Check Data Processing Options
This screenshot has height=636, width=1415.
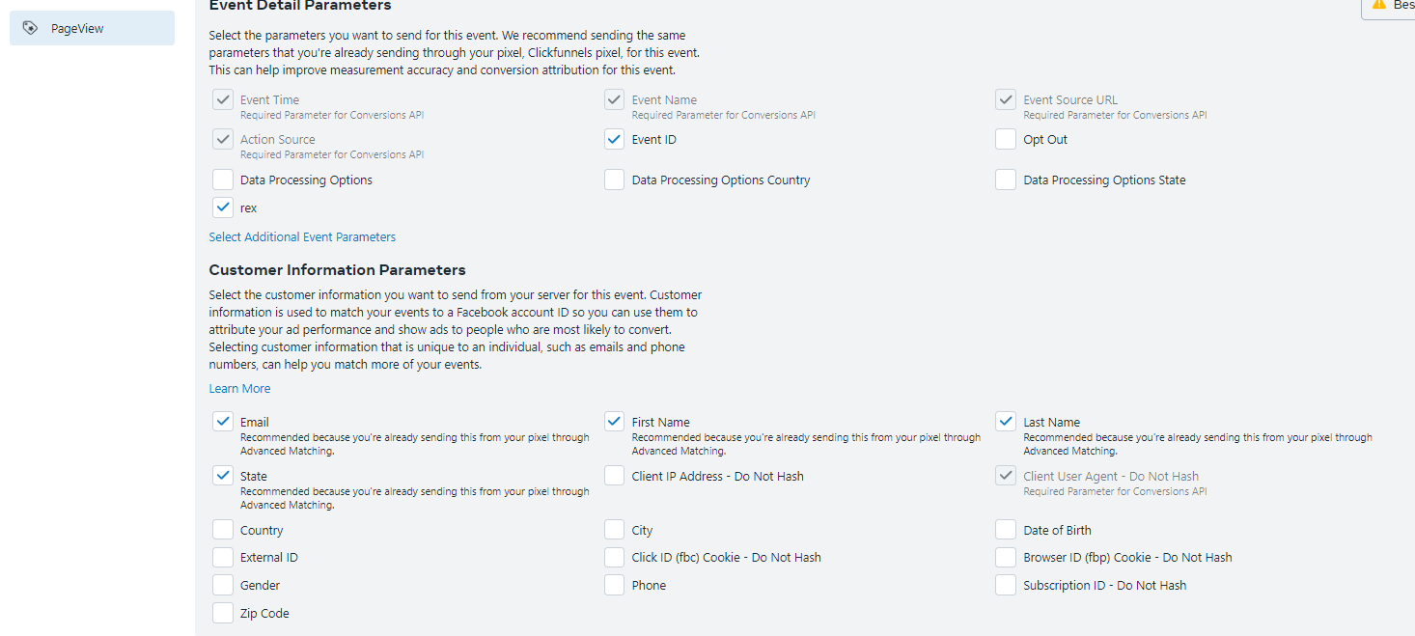pyautogui.click(x=223, y=180)
